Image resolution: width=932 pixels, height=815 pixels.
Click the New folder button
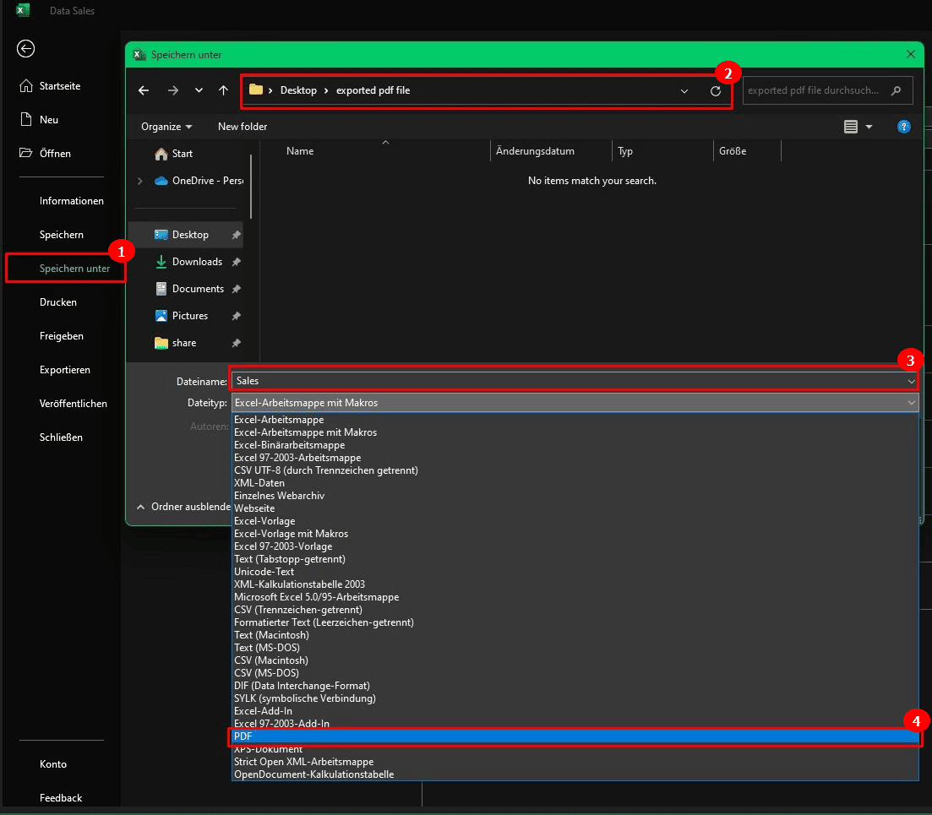pyautogui.click(x=243, y=127)
